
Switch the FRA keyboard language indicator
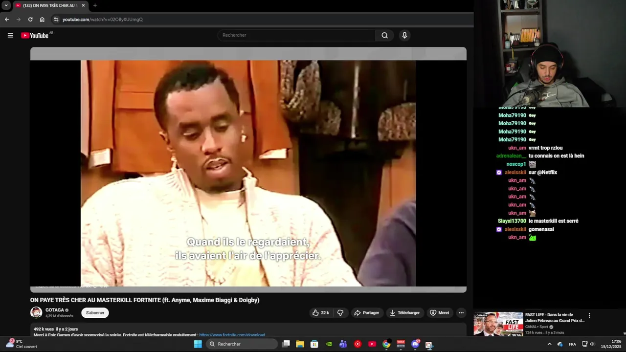[x=572, y=344]
